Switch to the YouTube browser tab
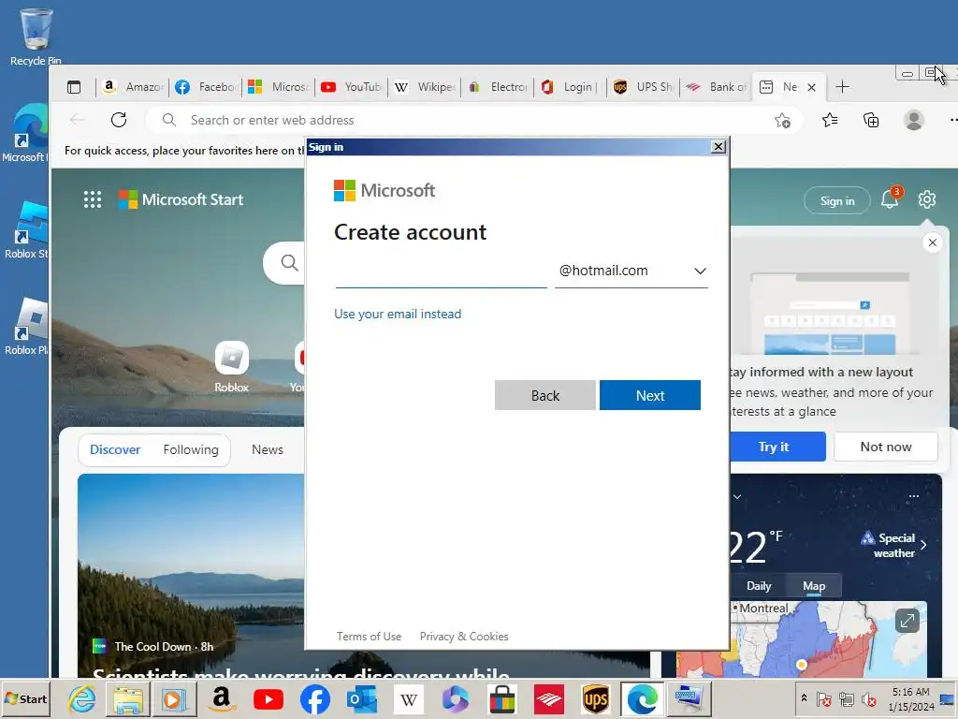 pyautogui.click(x=352, y=87)
